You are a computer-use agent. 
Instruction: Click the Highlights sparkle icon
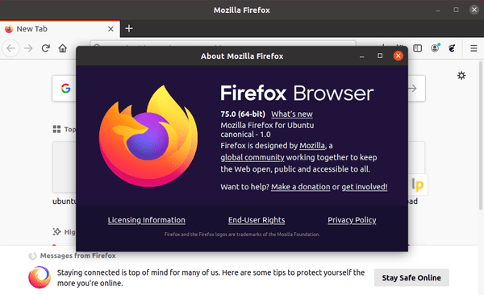coord(56,232)
